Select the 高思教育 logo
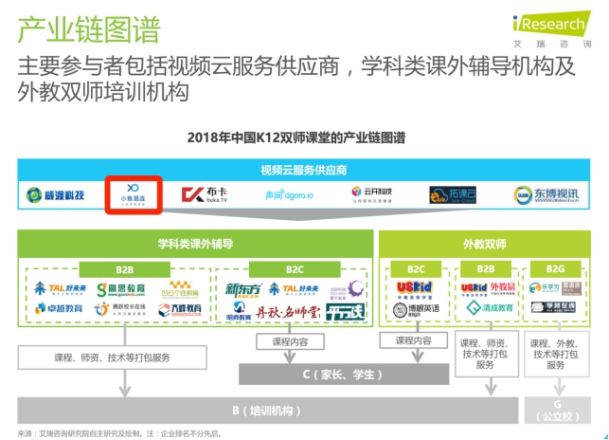 pos(121,289)
